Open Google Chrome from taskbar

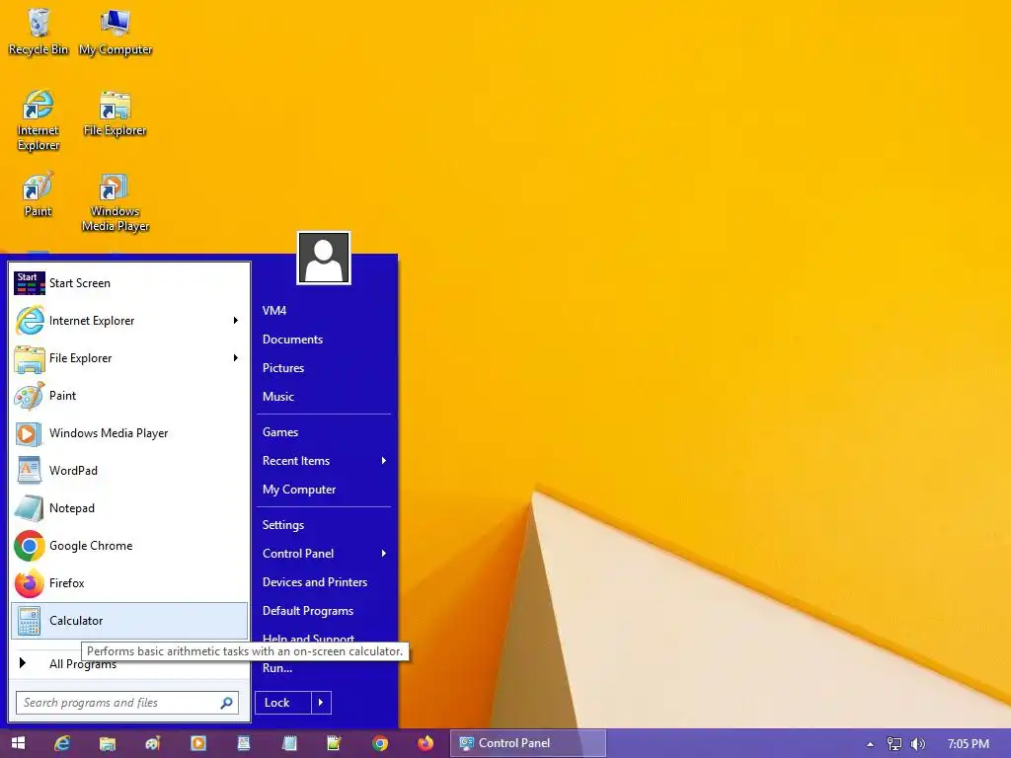coord(380,743)
